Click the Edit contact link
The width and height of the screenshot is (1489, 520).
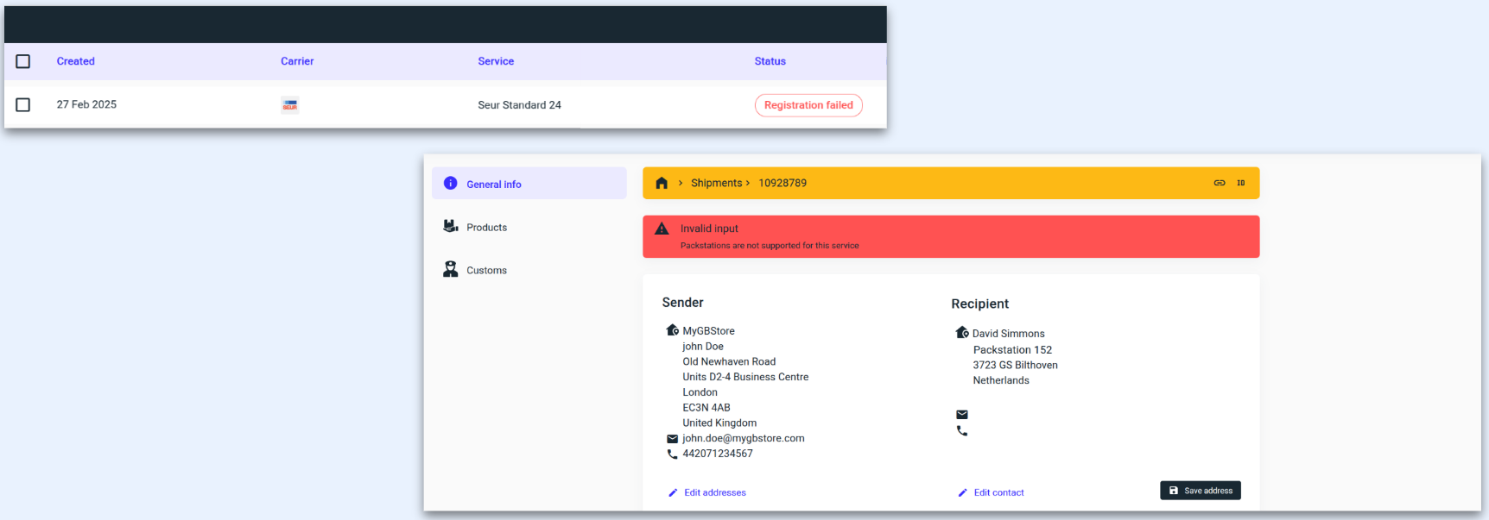click(998, 492)
